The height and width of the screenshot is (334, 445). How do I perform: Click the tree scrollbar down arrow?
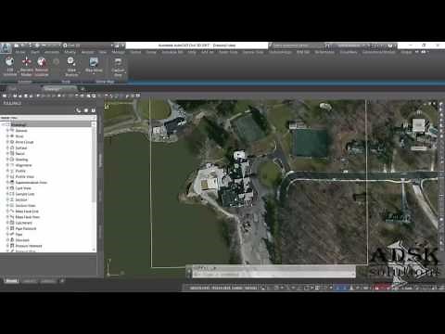(x=94, y=250)
